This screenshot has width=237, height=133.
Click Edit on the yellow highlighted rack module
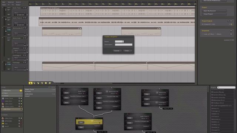click(81, 122)
